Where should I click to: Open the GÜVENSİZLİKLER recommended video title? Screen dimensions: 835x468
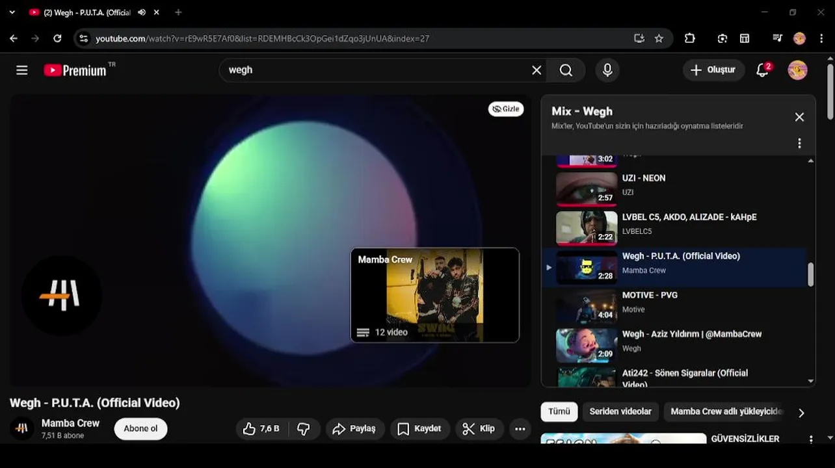(745, 439)
